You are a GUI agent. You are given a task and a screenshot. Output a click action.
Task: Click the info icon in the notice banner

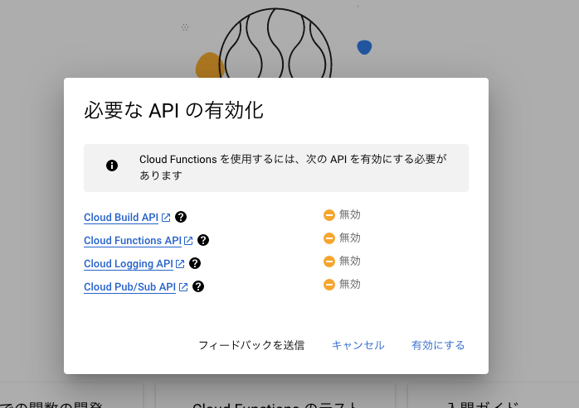click(x=112, y=166)
